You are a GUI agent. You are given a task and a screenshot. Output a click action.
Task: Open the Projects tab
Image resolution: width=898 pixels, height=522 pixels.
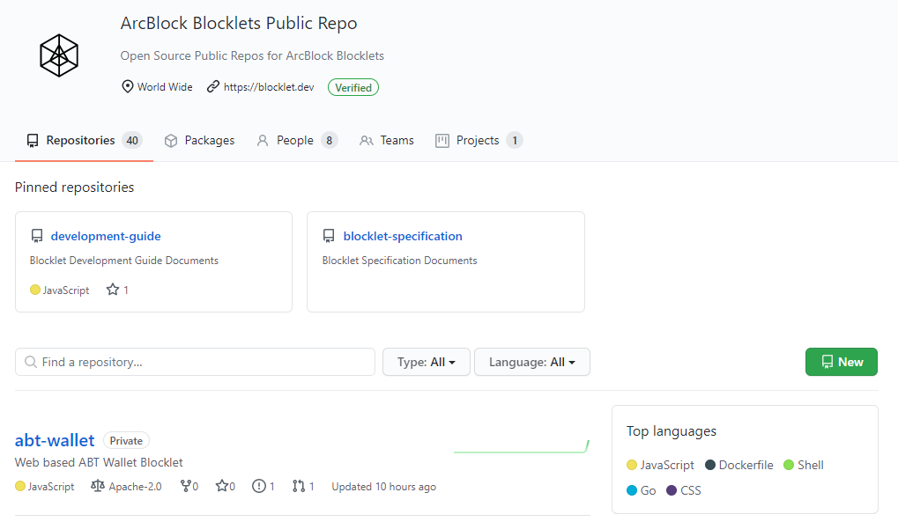477,141
